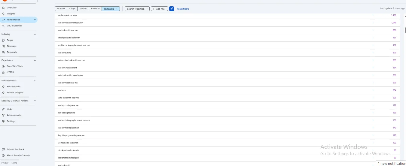The width and height of the screenshot is (406, 166).
Task: Click the blue AI filter sparkle icon
Action: [x=172, y=9]
